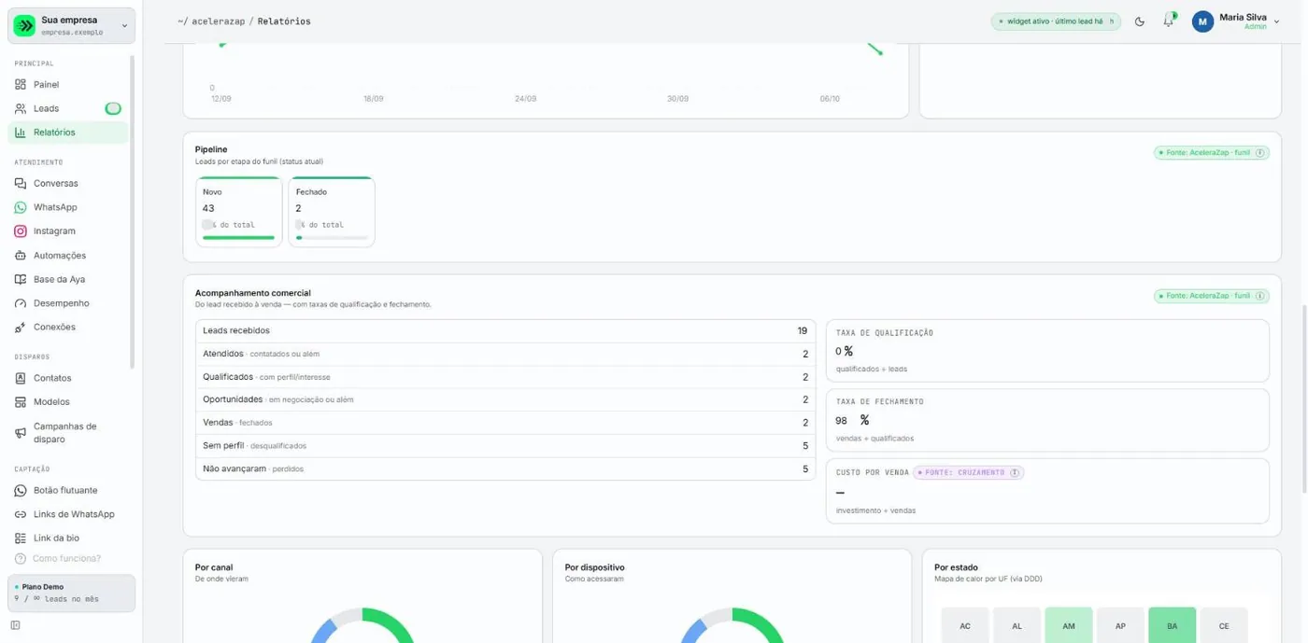This screenshot has height=643, width=1308.
Task: Click the Base da Aya book icon
Action: [21, 279]
